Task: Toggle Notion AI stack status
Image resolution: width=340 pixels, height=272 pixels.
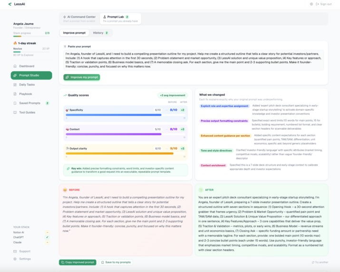Action: 47,233
